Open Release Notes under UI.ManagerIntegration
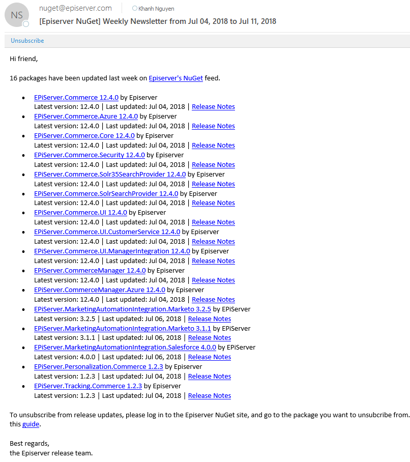The image size is (410, 462). [213, 261]
